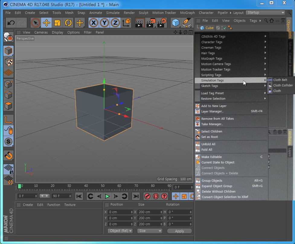The image size is (295, 244).
Task: Click the Planar Workplane icon
Action: pyautogui.click(x=8, y=180)
